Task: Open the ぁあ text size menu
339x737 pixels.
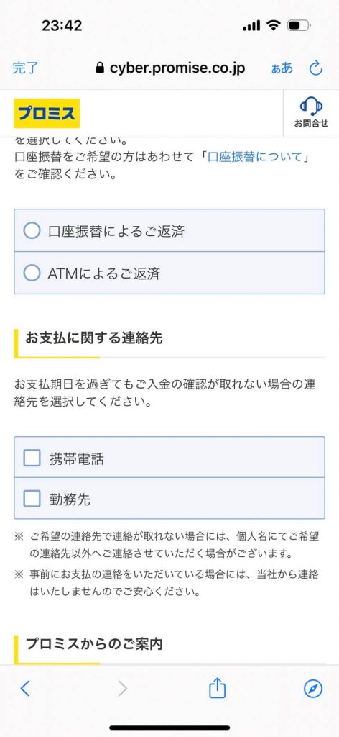Action: (282, 68)
